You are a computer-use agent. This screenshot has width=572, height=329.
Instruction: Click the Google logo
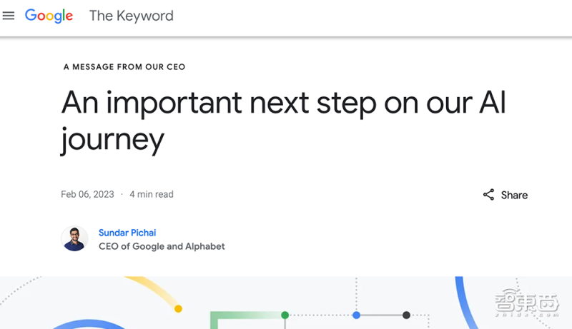coord(49,16)
